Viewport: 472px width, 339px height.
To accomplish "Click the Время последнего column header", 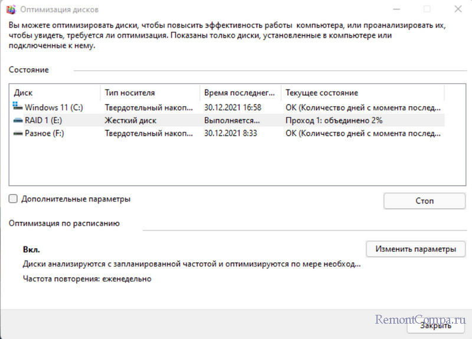I will (x=240, y=93).
